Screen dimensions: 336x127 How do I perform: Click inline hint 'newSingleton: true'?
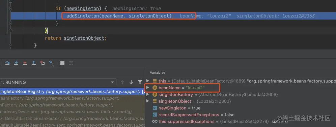coord(137,8)
